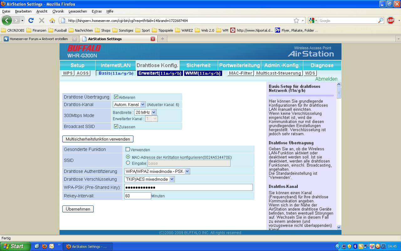Viewport: 401px width, 251px height.
Task: Reload the AirStation page
Action: [31, 20]
